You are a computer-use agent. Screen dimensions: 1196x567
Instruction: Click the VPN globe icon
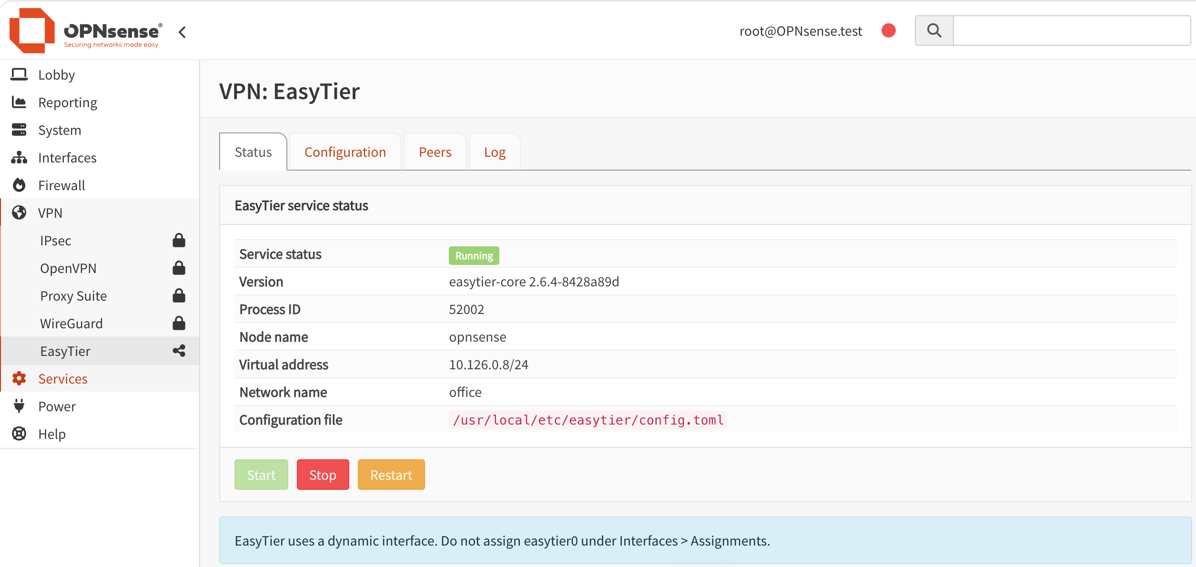click(x=19, y=213)
